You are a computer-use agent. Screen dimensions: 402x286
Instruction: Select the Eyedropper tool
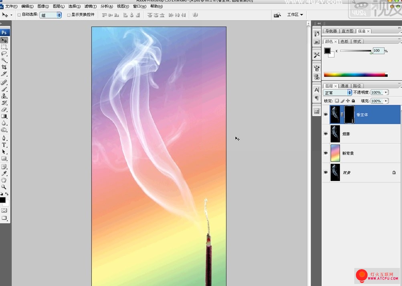coord(4,173)
